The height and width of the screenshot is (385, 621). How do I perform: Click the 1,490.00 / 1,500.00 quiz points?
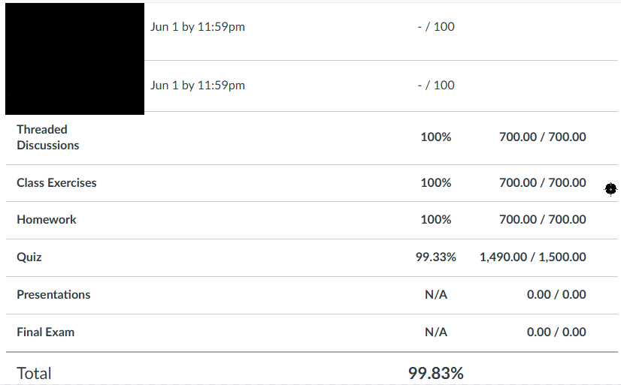click(x=533, y=257)
